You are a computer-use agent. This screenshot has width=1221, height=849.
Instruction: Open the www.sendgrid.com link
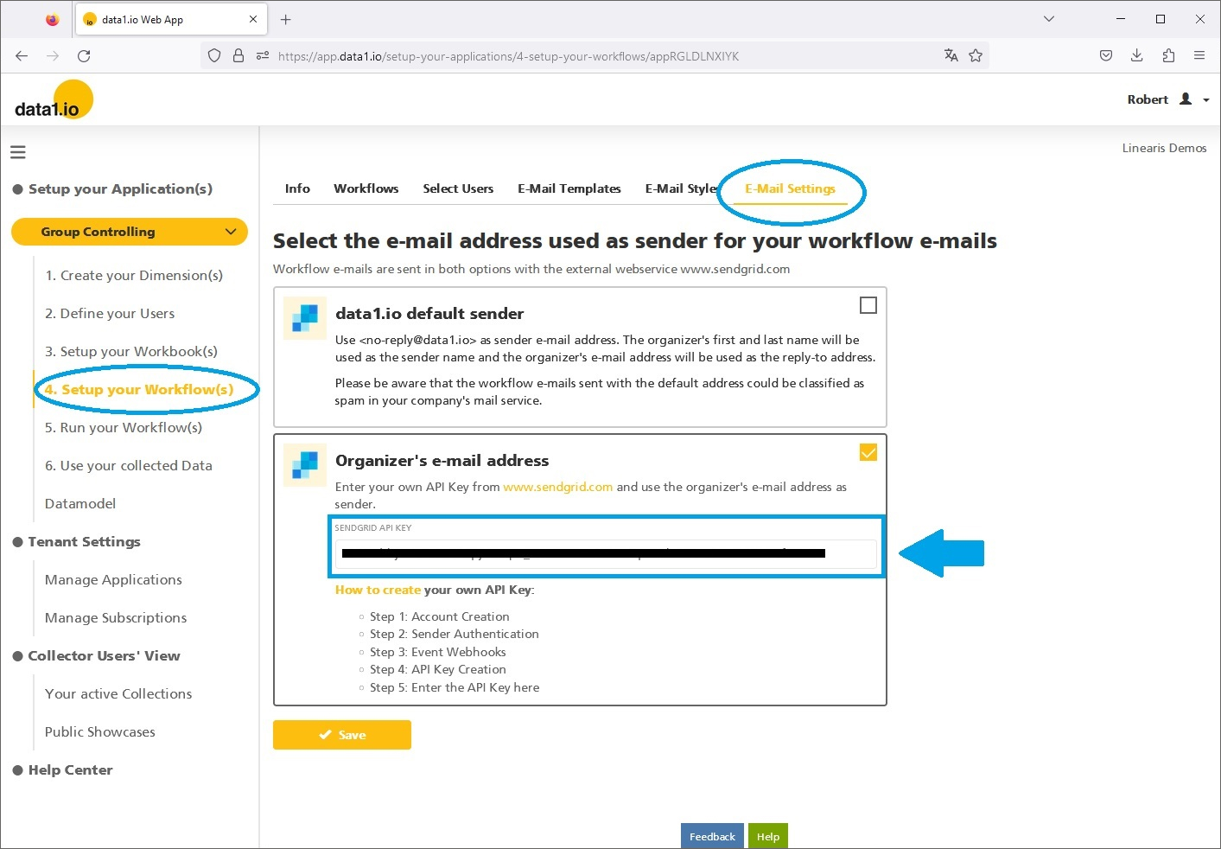(558, 487)
